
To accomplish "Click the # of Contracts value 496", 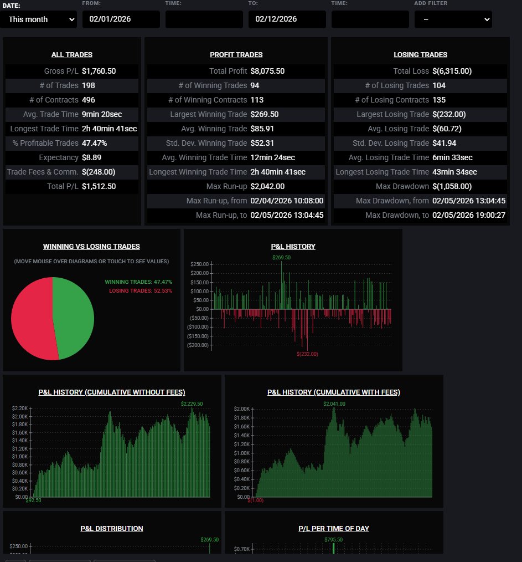I will pyautogui.click(x=89, y=100).
